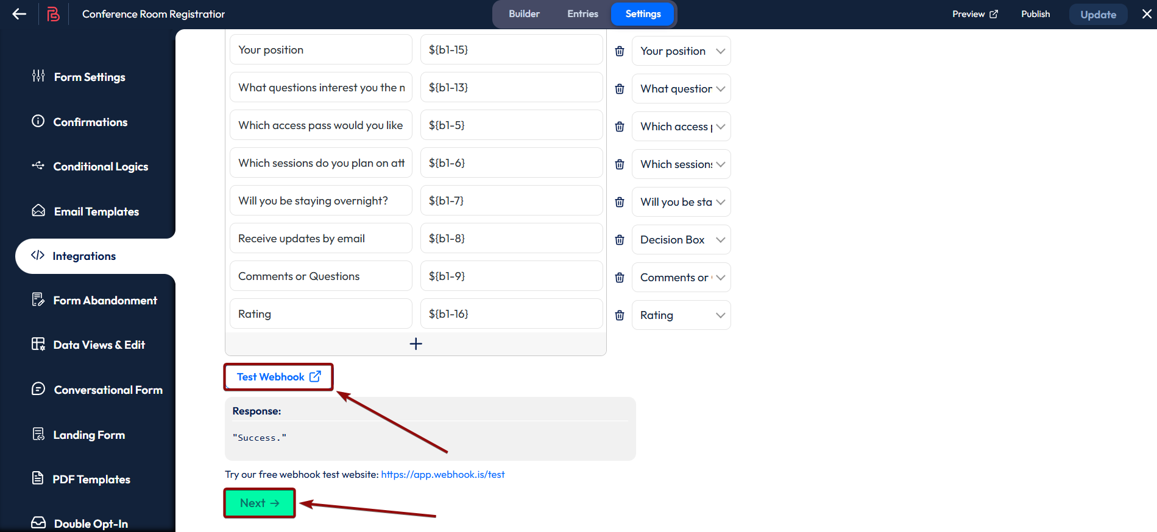Click the Integrations code icon
This screenshot has width=1157, height=532.
tap(38, 256)
